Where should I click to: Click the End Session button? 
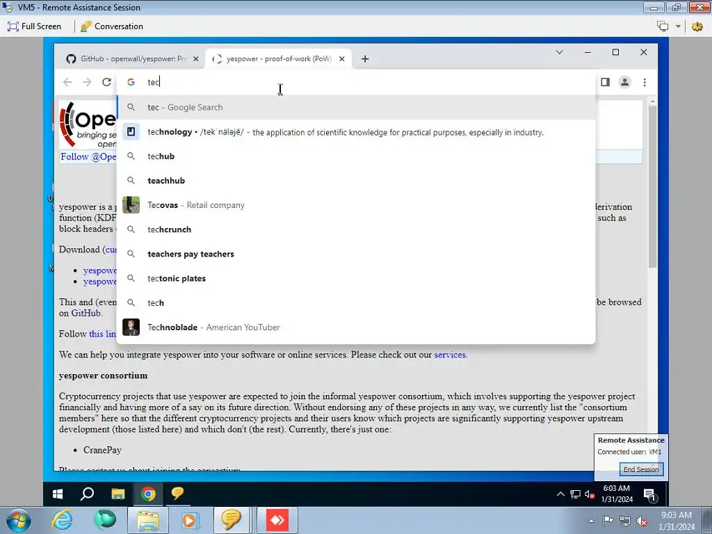click(x=640, y=469)
